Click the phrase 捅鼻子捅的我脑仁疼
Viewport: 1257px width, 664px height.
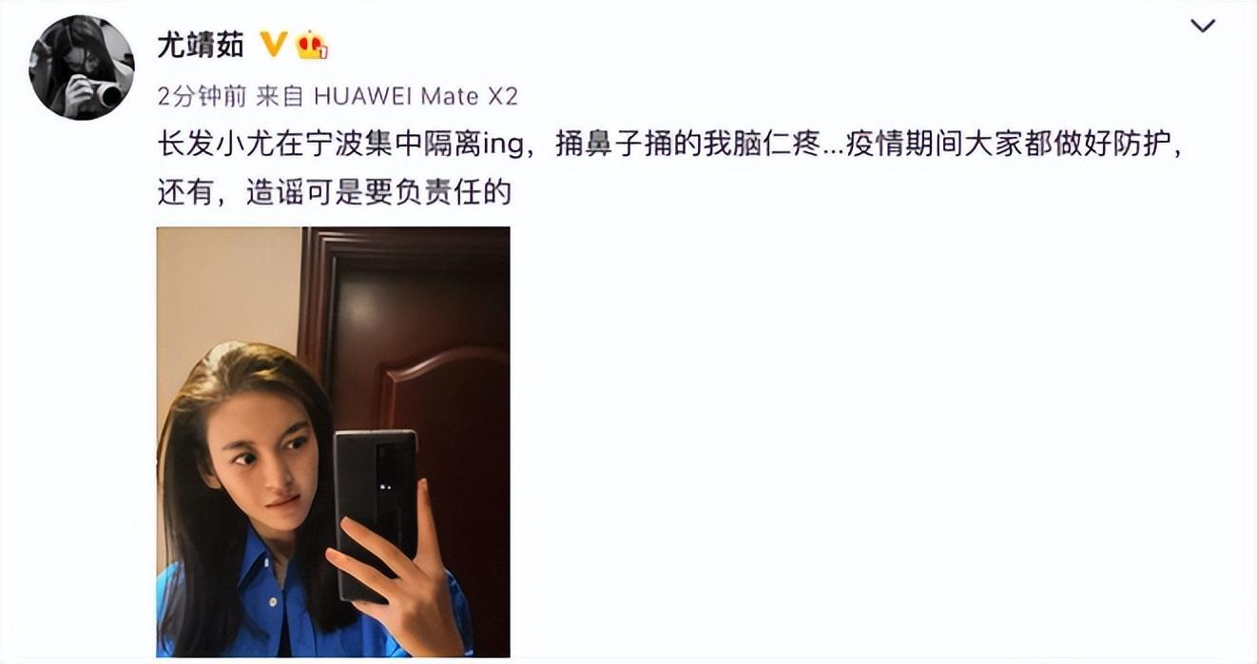[x=685, y=147]
